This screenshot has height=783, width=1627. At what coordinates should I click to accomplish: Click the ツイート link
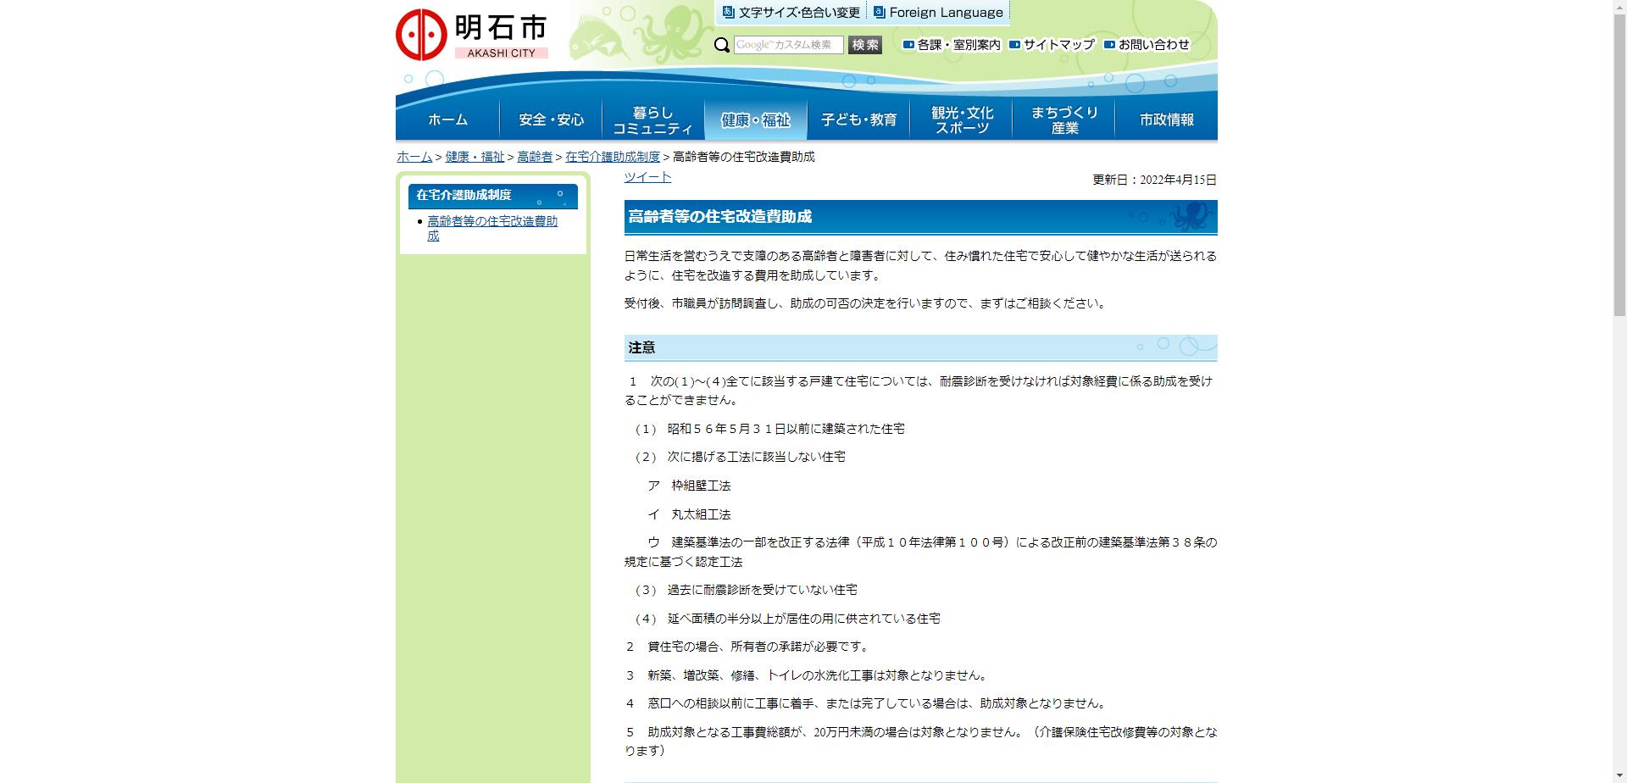point(648,176)
